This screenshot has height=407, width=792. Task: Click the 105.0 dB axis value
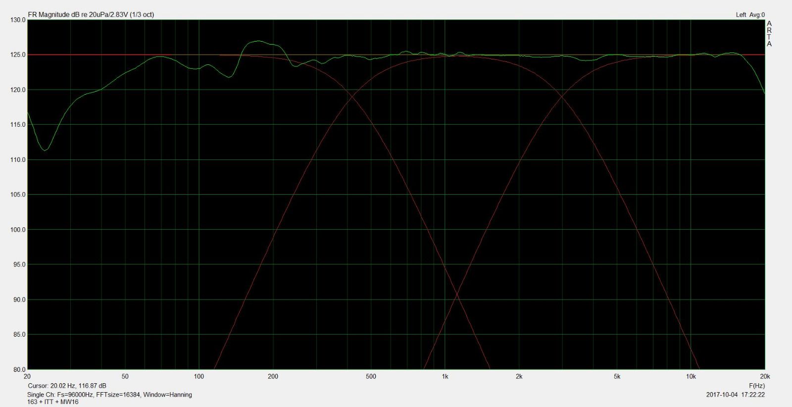(18, 195)
